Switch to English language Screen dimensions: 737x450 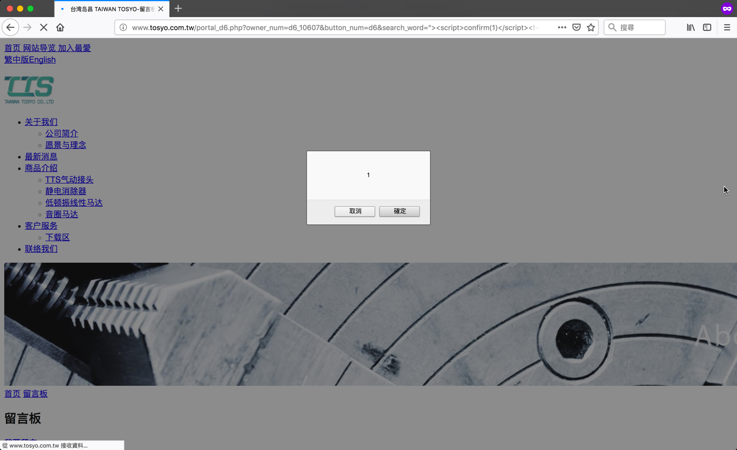42,60
